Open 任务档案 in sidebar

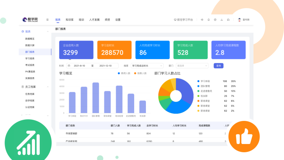click(x=30, y=94)
